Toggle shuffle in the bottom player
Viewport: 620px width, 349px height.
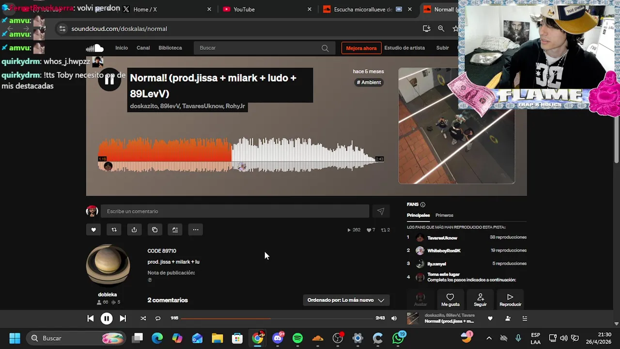coord(143,318)
